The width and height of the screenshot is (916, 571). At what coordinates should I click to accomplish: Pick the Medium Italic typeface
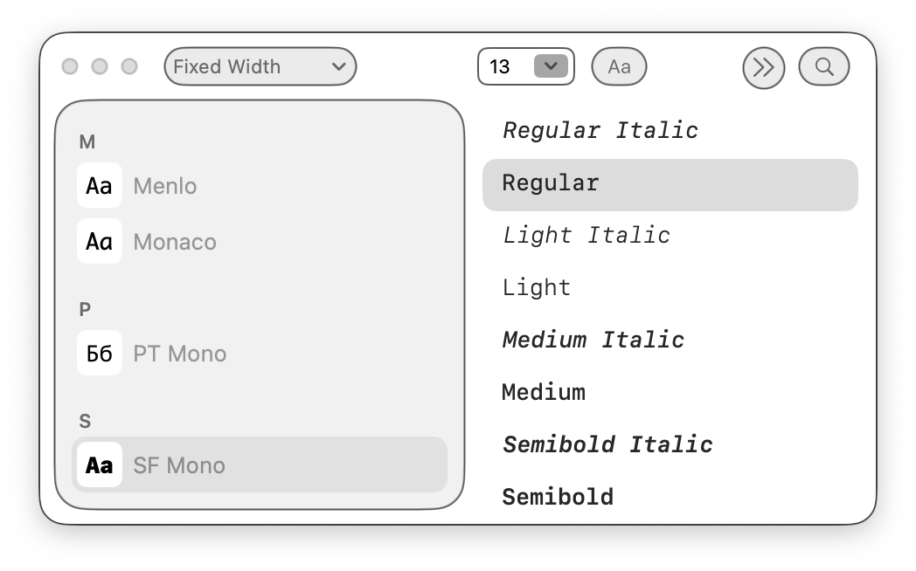click(x=593, y=341)
